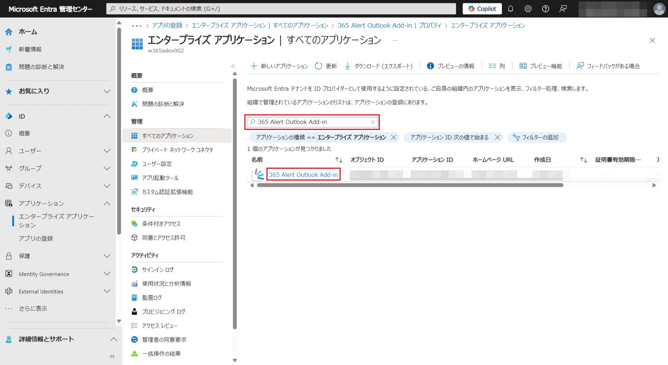Click download export (ダウンロード) icon
Image resolution: width=668 pixels, height=365 pixels.
coord(348,66)
